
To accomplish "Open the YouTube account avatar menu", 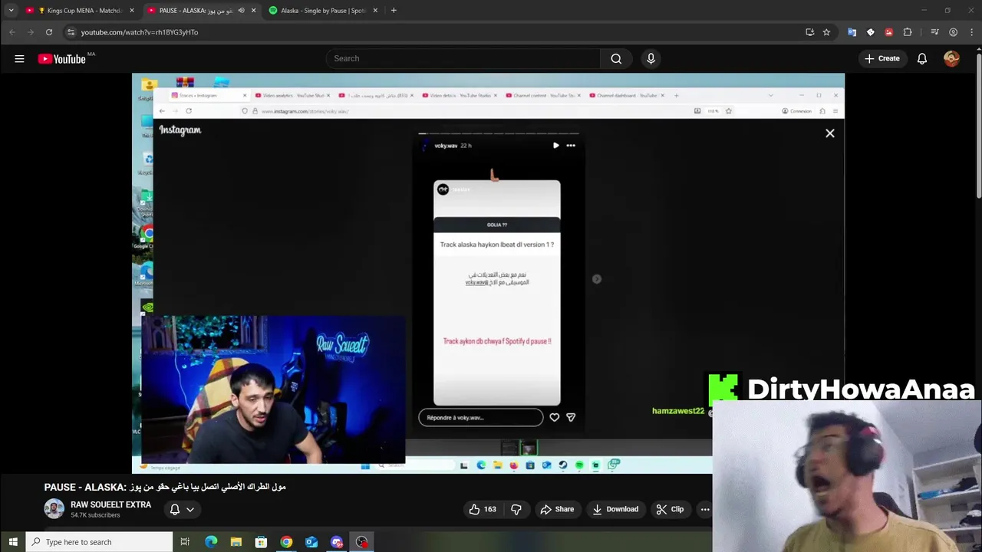I will 951,58.
